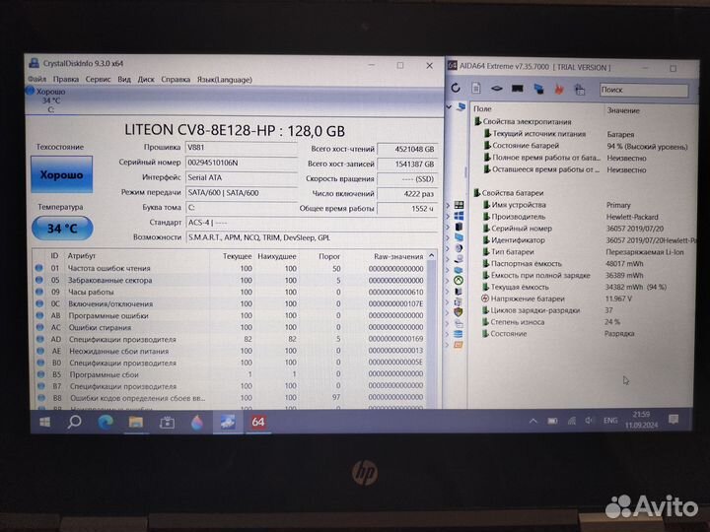
Task: Open the Windows Start button
Action: click(x=44, y=422)
